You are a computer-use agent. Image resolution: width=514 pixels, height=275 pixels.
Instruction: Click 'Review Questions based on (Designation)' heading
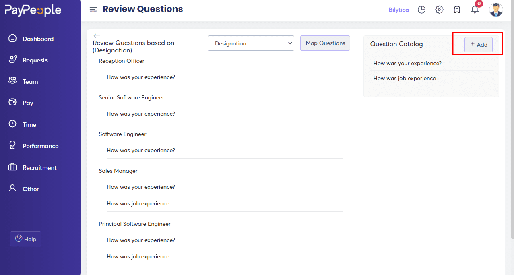pyautogui.click(x=134, y=46)
